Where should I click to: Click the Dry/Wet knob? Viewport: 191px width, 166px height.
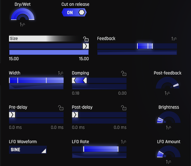[x=23, y=14]
